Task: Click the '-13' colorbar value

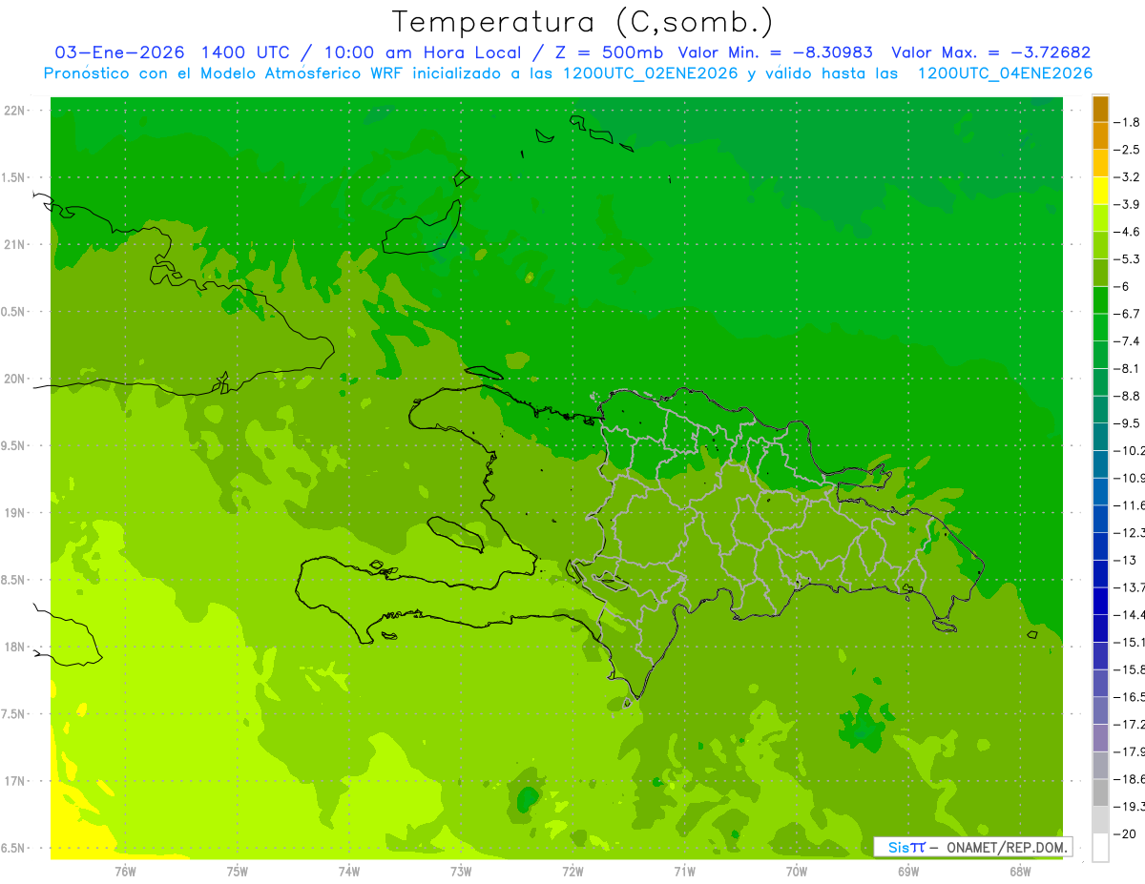Action: [1126, 560]
